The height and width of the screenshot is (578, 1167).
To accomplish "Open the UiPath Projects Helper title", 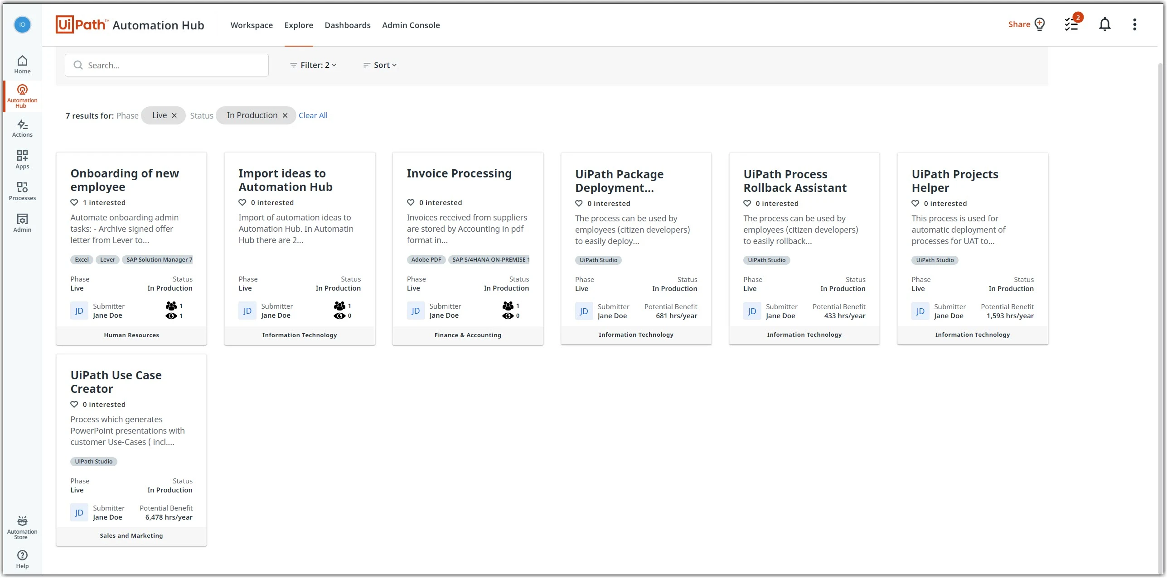I will pyautogui.click(x=955, y=181).
